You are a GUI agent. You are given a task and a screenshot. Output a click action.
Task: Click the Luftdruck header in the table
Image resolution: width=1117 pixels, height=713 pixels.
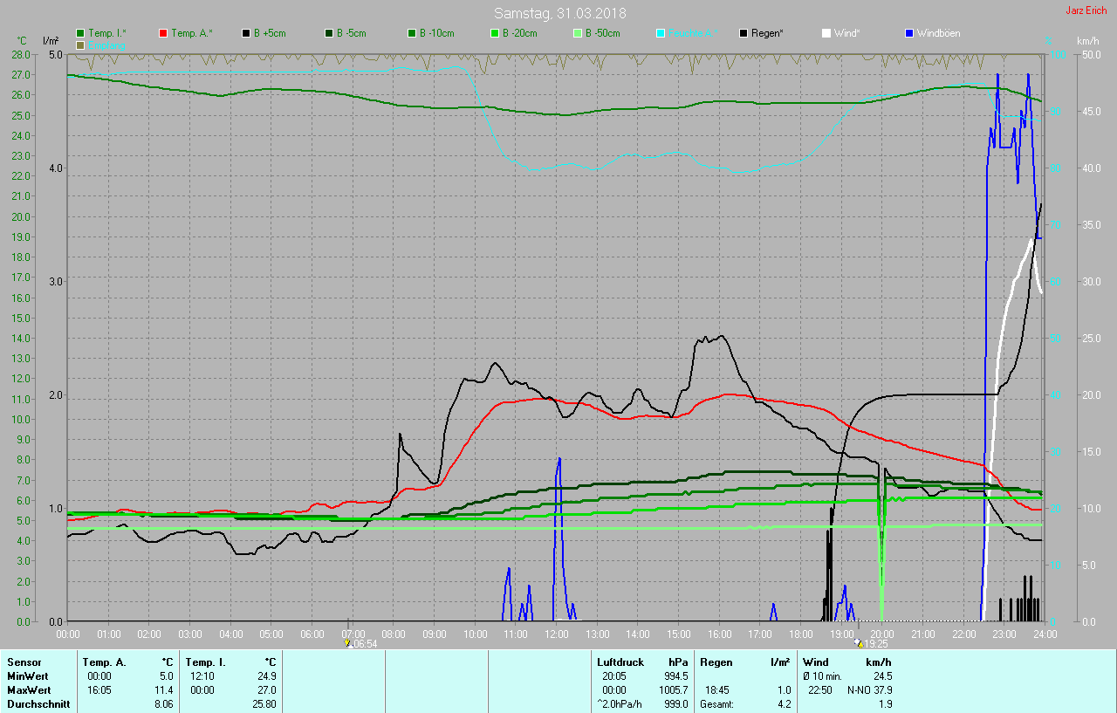coord(620,662)
